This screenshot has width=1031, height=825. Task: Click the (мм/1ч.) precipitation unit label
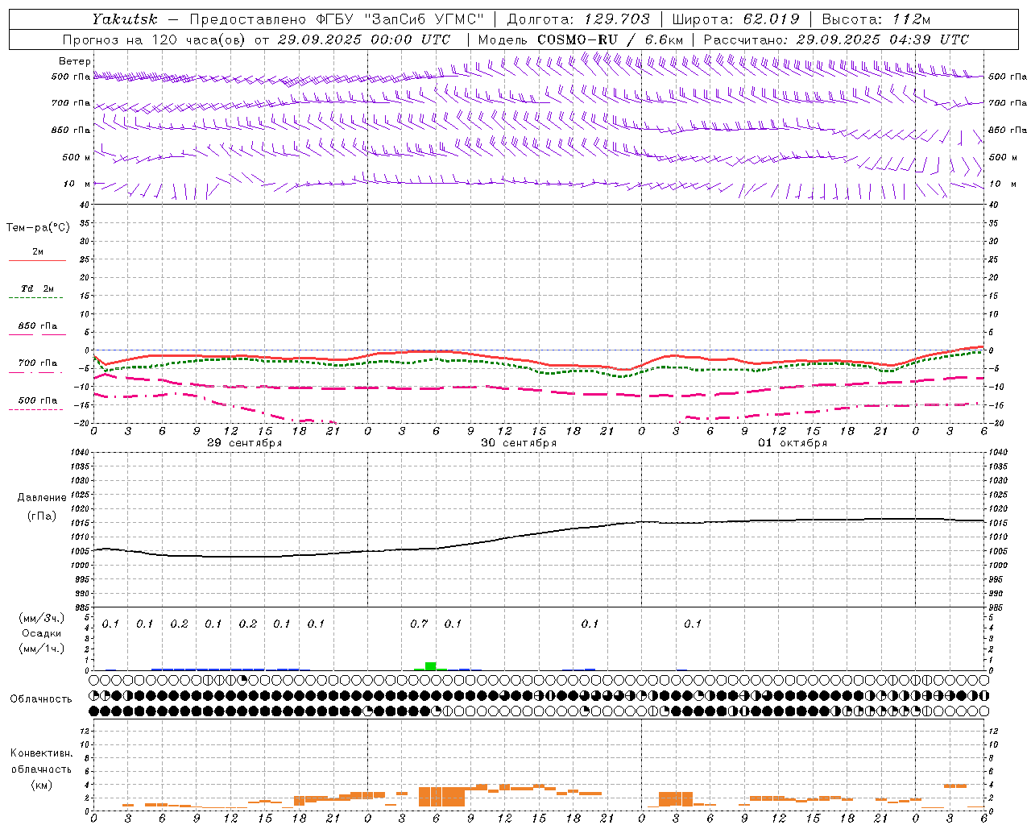(42, 649)
